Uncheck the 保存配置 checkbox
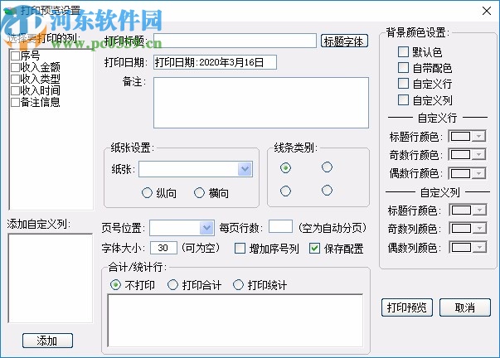The height and width of the screenshot is (358, 500). pos(315,249)
